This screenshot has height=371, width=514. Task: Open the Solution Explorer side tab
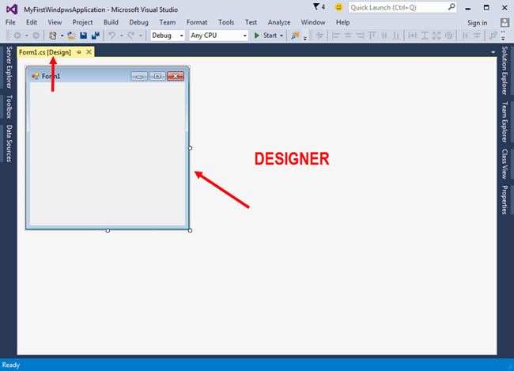505,70
